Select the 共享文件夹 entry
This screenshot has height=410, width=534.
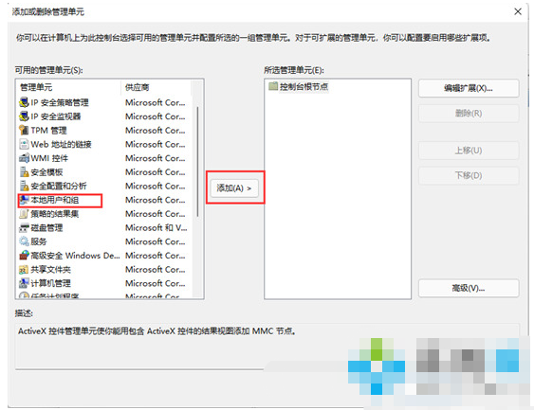(x=103, y=270)
